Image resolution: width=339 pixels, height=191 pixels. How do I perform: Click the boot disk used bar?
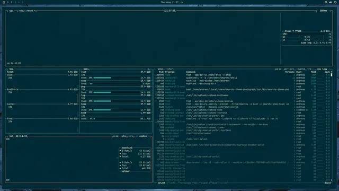[117, 119]
